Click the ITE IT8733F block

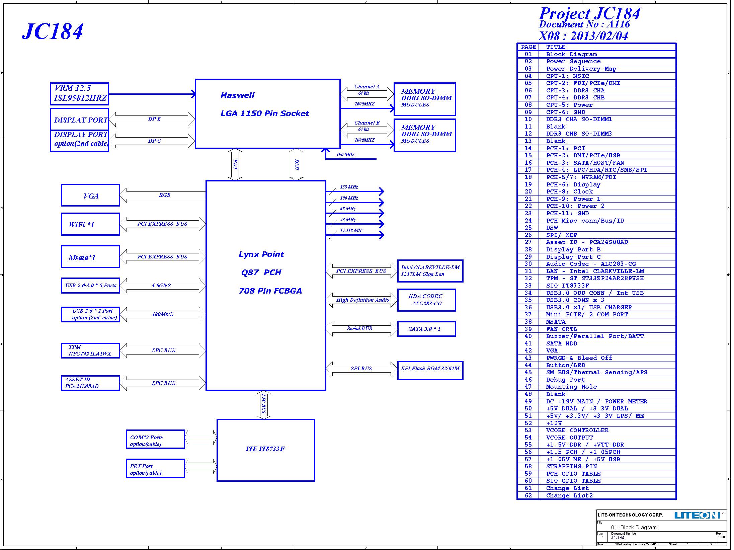[266, 450]
